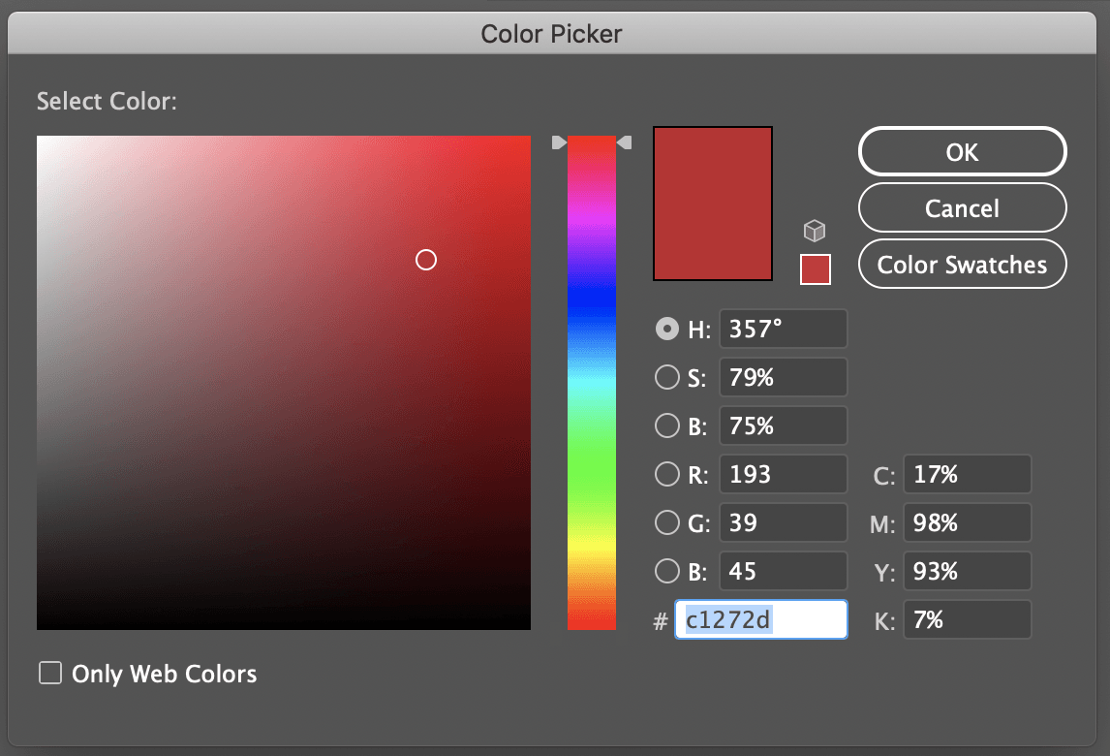Click the small web-safe color swatch
The height and width of the screenshot is (756, 1110).
pyautogui.click(x=815, y=269)
